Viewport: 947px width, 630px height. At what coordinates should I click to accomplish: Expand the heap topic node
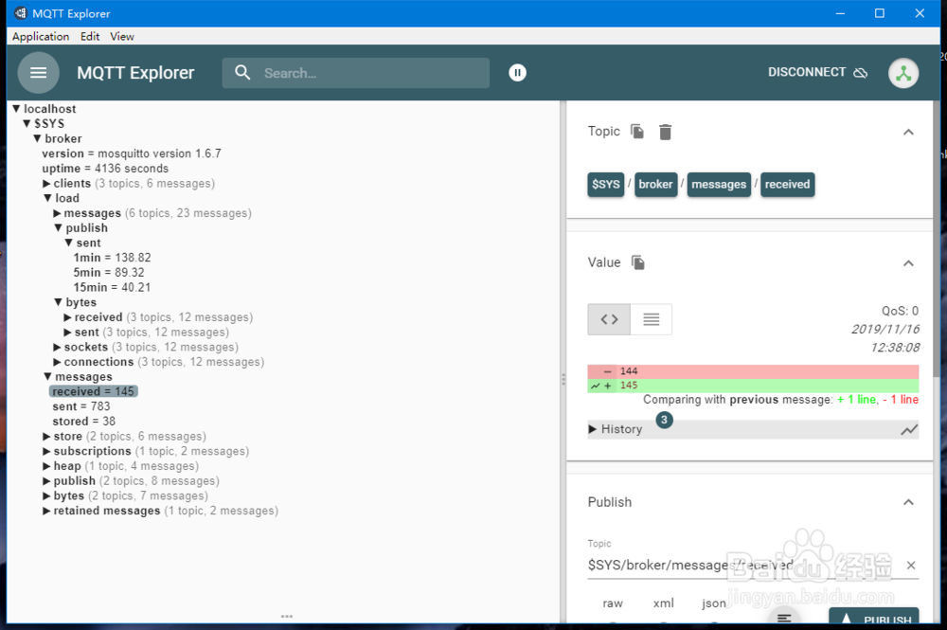[x=46, y=466]
